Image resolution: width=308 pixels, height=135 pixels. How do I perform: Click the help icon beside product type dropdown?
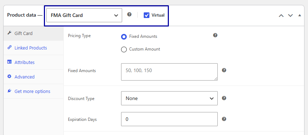pos(129,14)
